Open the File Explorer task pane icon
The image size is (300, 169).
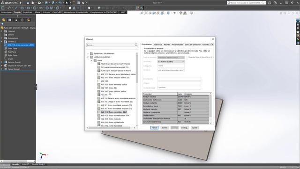click(298, 32)
